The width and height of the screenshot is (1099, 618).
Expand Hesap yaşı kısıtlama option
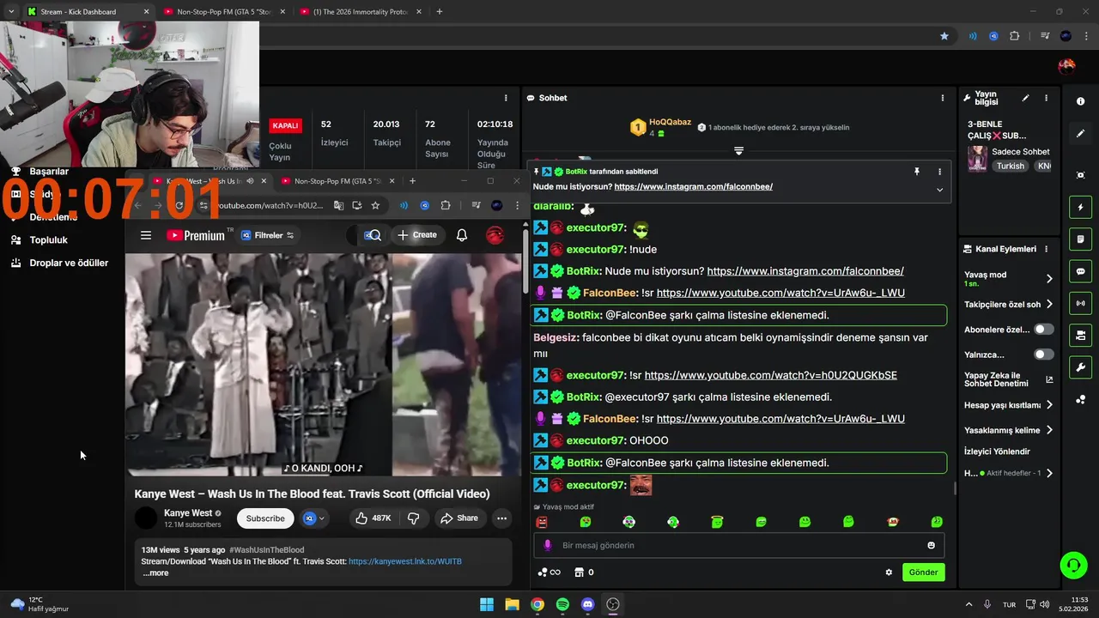(1049, 405)
